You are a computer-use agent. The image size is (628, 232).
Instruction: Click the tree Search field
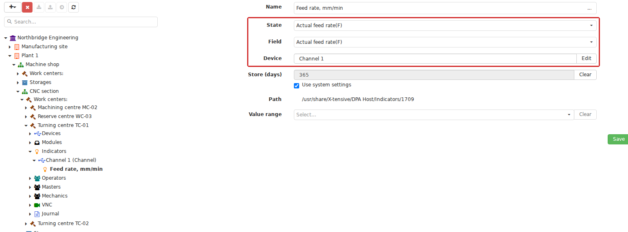click(x=81, y=22)
